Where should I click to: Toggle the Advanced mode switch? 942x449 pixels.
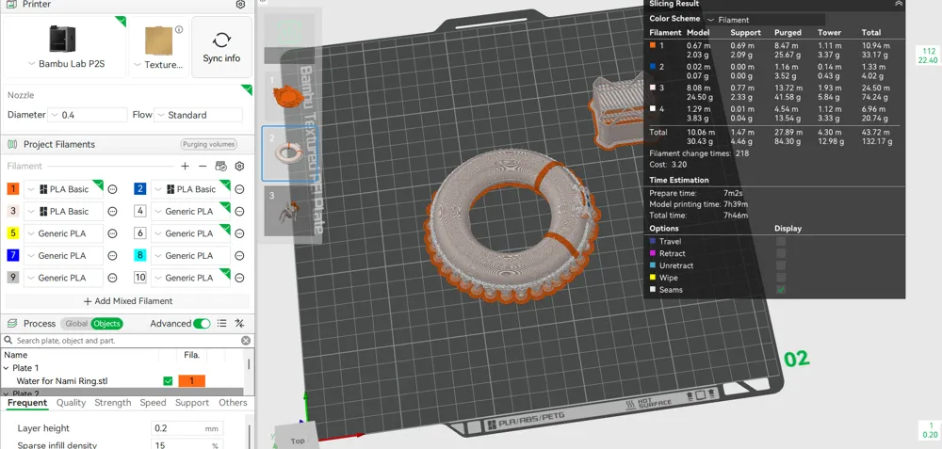[202, 324]
